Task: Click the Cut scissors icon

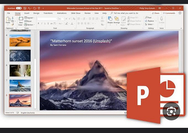Action: point(13,18)
